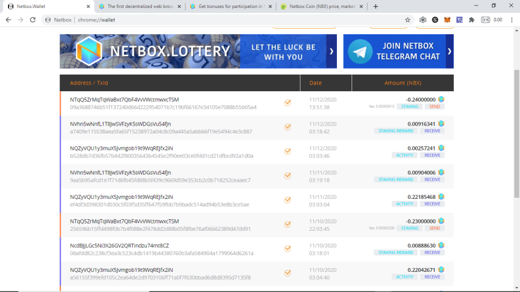The height and width of the screenshot is (292, 520).
Task: Click NBX coin icon beside 0.00916341
Action: click(441, 124)
